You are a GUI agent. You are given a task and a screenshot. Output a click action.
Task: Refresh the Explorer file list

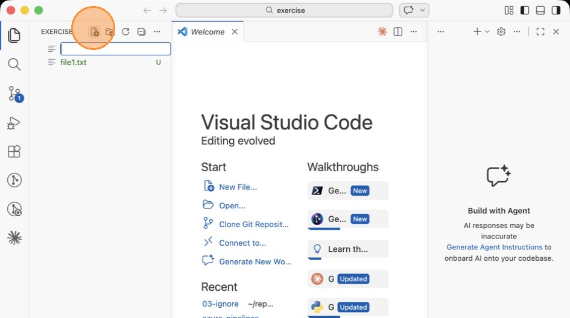tap(125, 32)
